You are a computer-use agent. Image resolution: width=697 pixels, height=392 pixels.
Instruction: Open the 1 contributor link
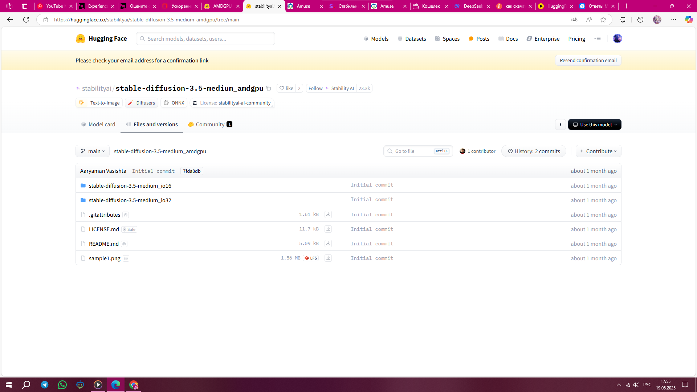(477, 151)
